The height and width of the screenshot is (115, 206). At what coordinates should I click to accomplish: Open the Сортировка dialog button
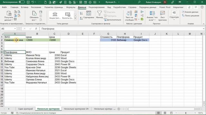click(x=89, y=15)
